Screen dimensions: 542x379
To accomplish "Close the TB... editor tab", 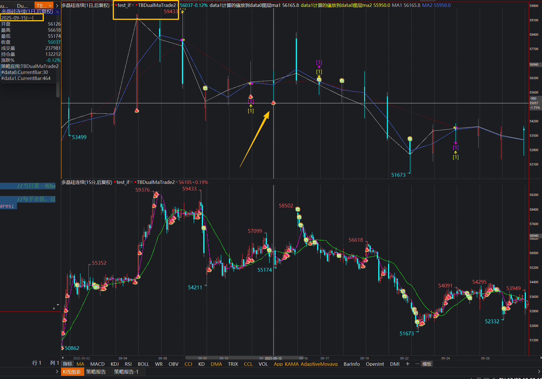I will point(50,6).
